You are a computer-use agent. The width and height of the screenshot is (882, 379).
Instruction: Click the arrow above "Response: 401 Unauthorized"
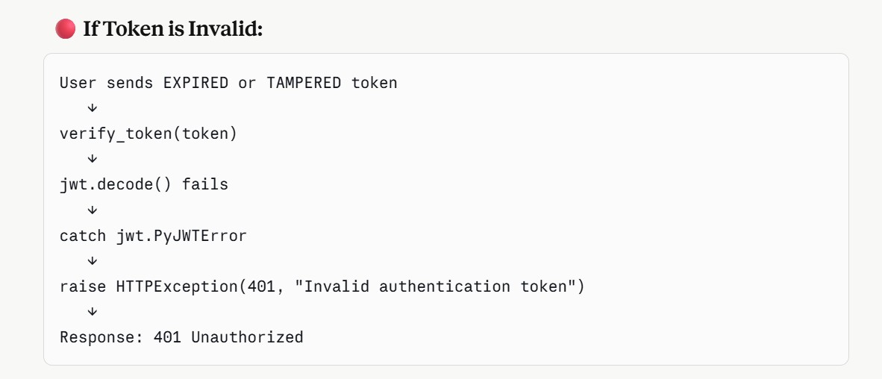93,312
